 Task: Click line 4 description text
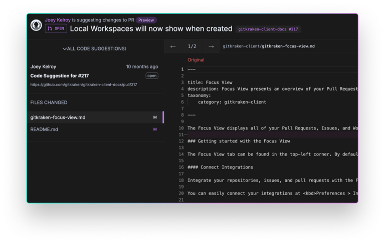pyautogui.click(x=273, y=89)
